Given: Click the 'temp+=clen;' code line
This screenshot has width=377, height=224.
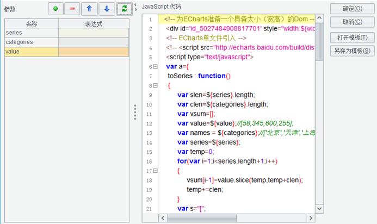Looking at the screenshot, I should click(x=205, y=190).
